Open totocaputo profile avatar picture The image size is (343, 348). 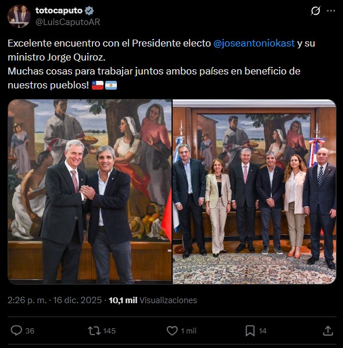(x=19, y=16)
